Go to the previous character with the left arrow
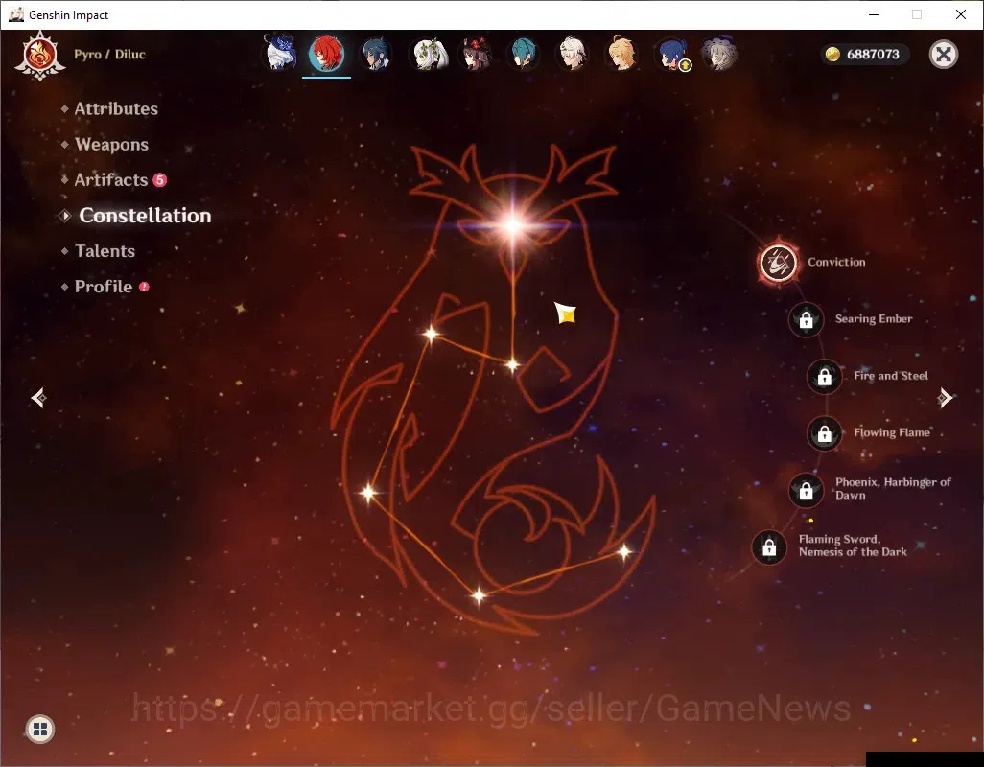This screenshot has height=767, width=984. [39, 398]
